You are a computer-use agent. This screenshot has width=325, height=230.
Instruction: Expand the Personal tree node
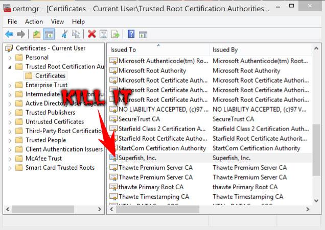click(10, 58)
